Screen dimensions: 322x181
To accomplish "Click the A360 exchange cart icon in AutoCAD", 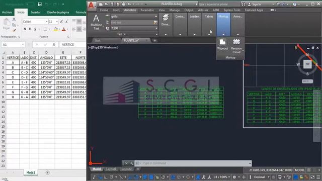I will click(x=278, y=4).
